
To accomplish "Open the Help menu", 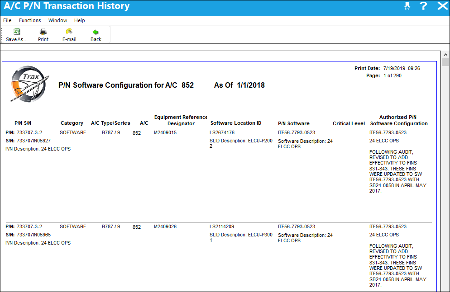I will pyautogui.click(x=80, y=20).
